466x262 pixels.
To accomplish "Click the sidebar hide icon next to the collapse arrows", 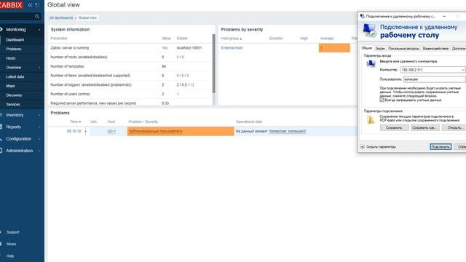I will [x=37, y=5].
